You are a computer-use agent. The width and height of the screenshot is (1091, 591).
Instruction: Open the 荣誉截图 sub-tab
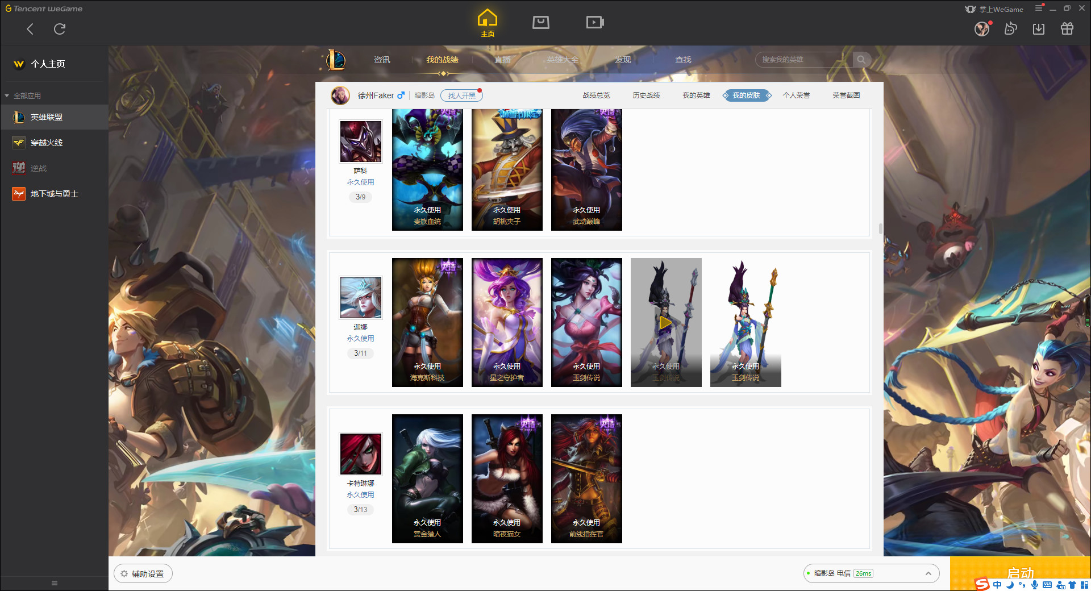pyautogui.click(x=846, y=95)
